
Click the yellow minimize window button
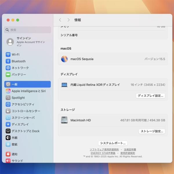13,20
